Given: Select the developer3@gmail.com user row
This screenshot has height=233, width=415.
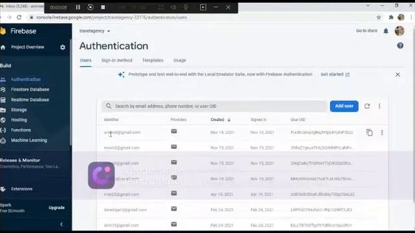Looking at the screenshot, I should 242,210.
